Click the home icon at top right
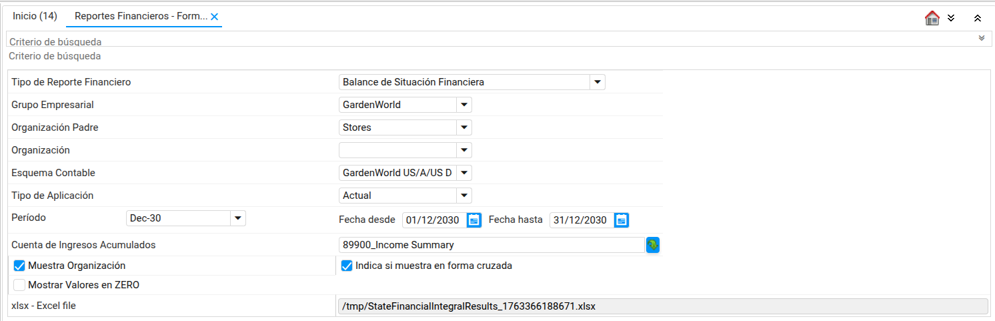The width and height of the screenshot is (995, 321). click(932, 18)
